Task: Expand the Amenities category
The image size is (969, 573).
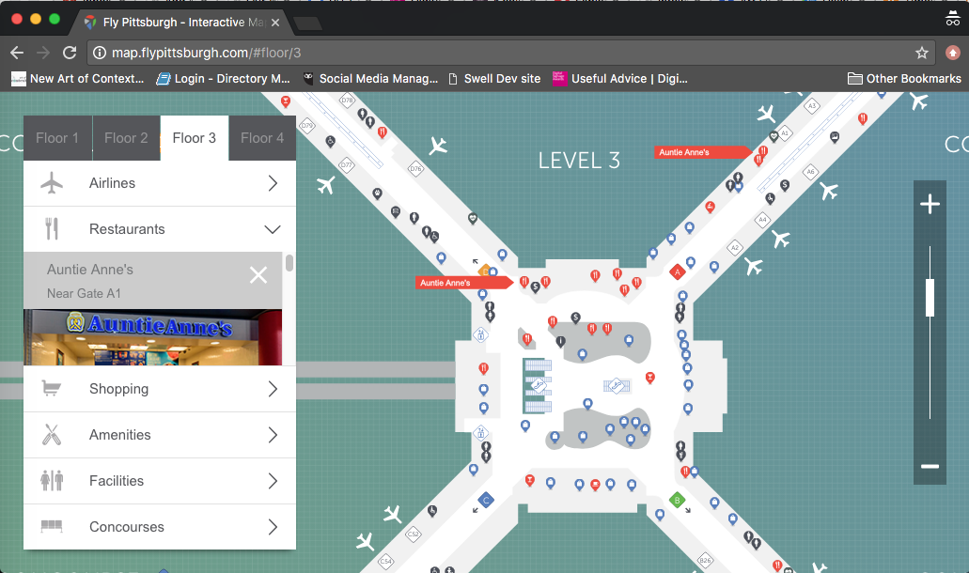Action: click(x=160, y=435)
